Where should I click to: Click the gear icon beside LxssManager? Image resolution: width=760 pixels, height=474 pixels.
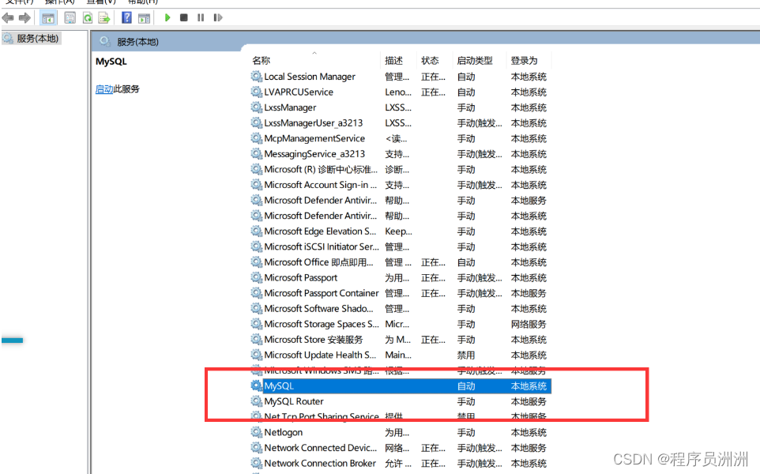coord(257,107)
